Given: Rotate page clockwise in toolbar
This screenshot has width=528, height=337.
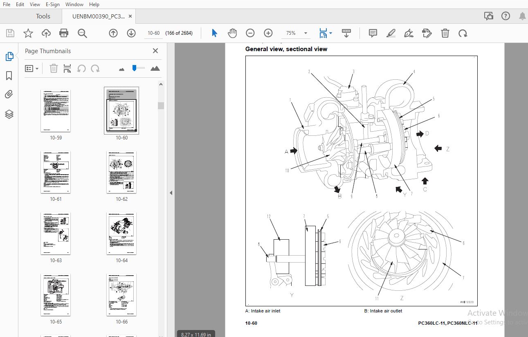Looking at the screenshot, I should click(x=463, y=33).
